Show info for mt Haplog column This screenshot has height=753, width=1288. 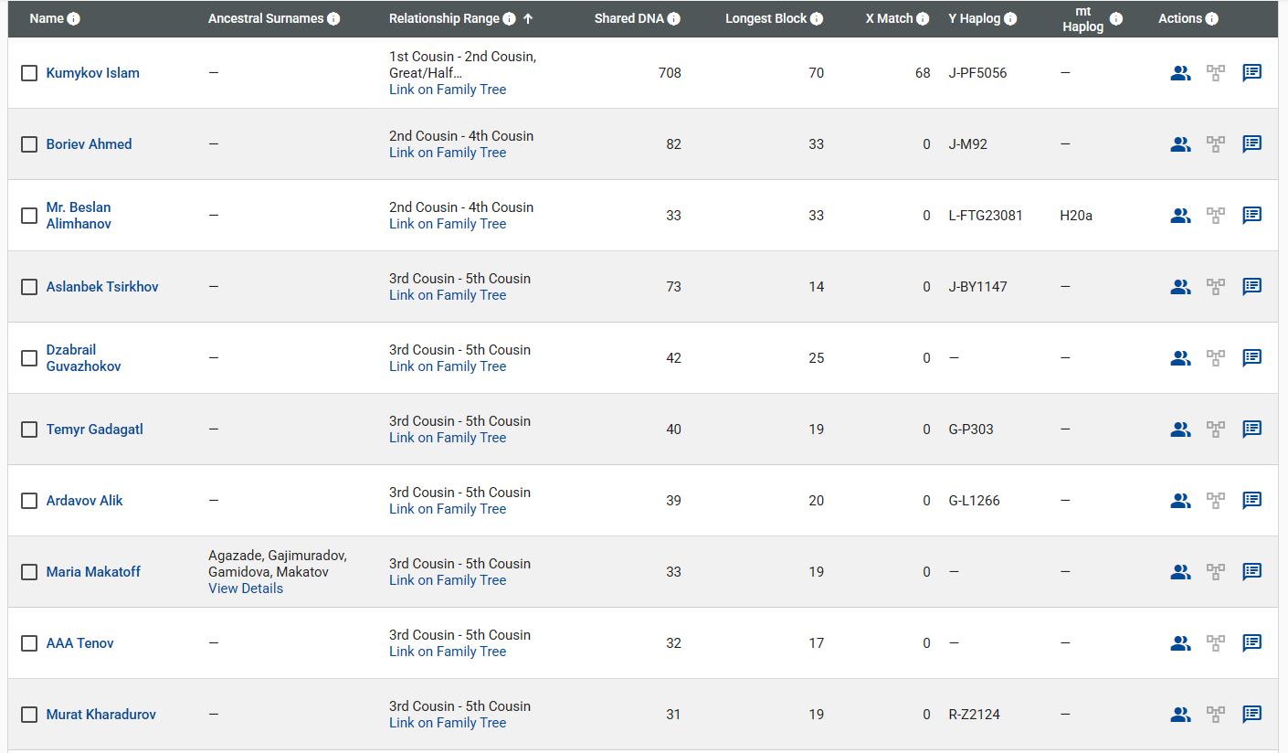(x=1116, y=19)
